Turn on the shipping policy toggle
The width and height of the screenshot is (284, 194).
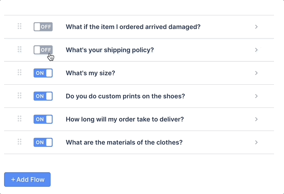43,50
